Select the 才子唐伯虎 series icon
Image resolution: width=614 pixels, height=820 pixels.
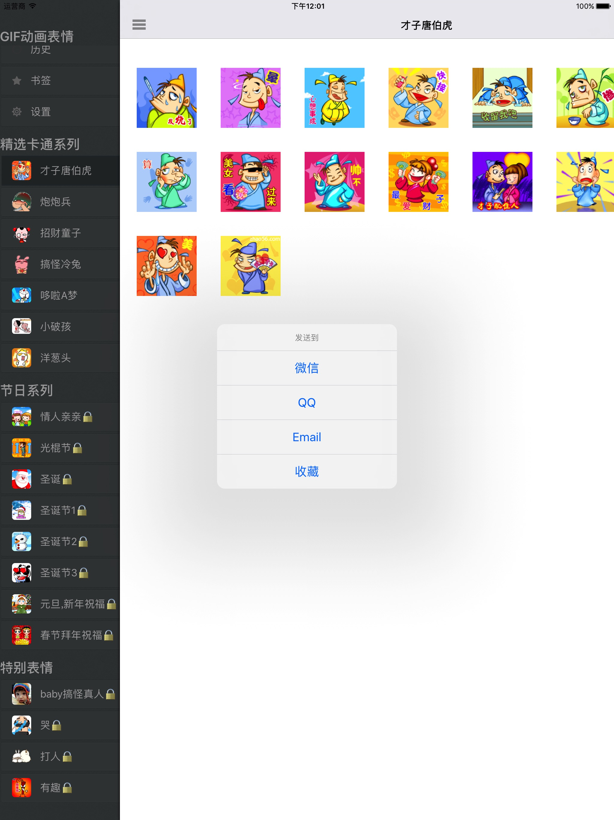coord(22,170)
